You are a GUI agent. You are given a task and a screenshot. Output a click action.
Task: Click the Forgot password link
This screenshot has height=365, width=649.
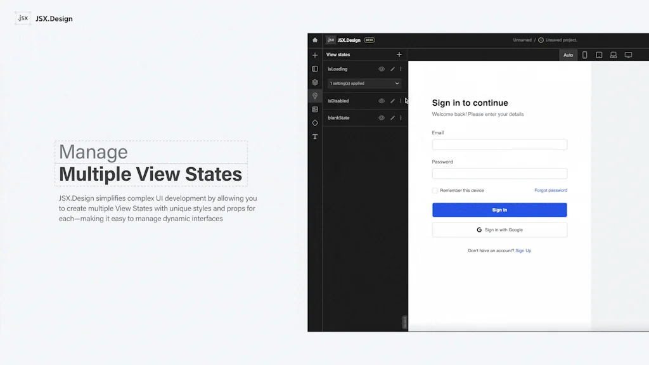tap(550, 190)
